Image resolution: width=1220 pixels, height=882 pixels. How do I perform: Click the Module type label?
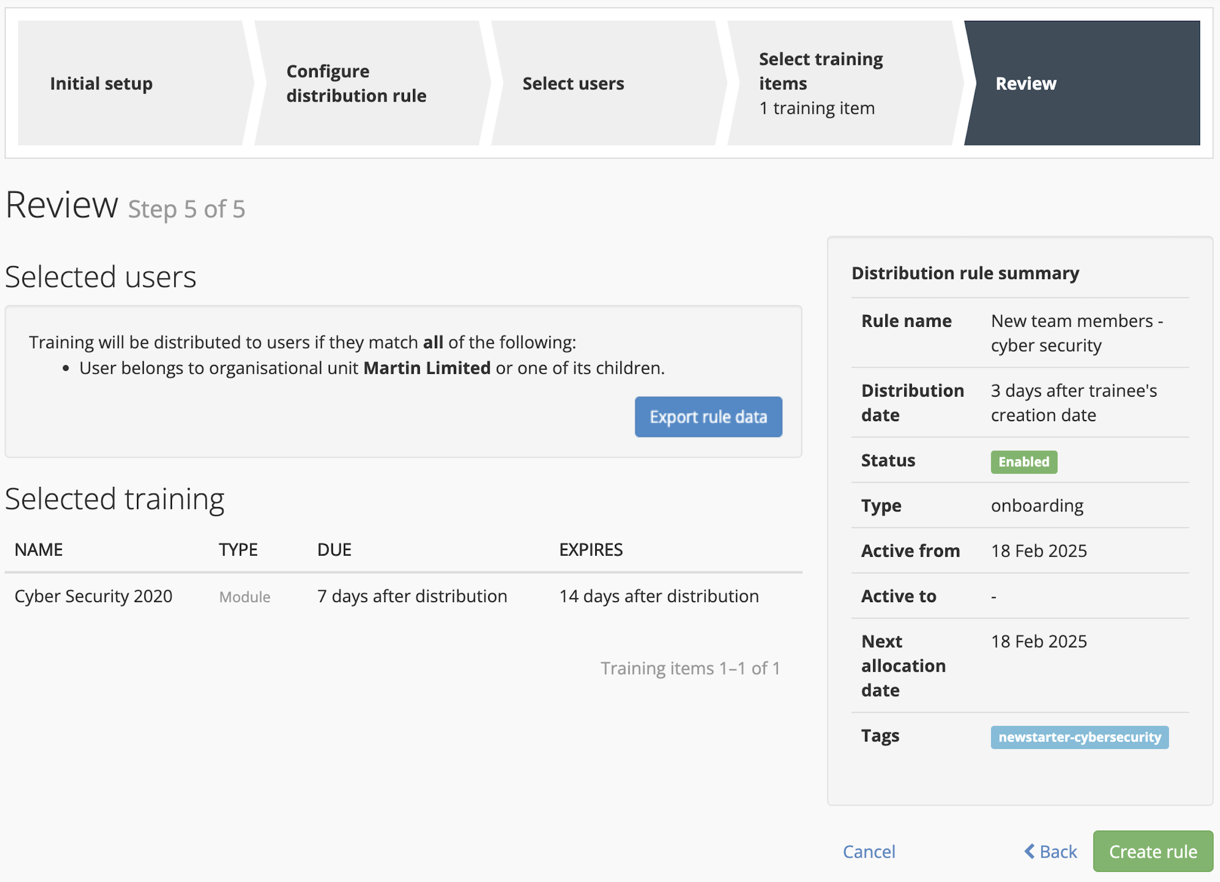click(245, 597)
